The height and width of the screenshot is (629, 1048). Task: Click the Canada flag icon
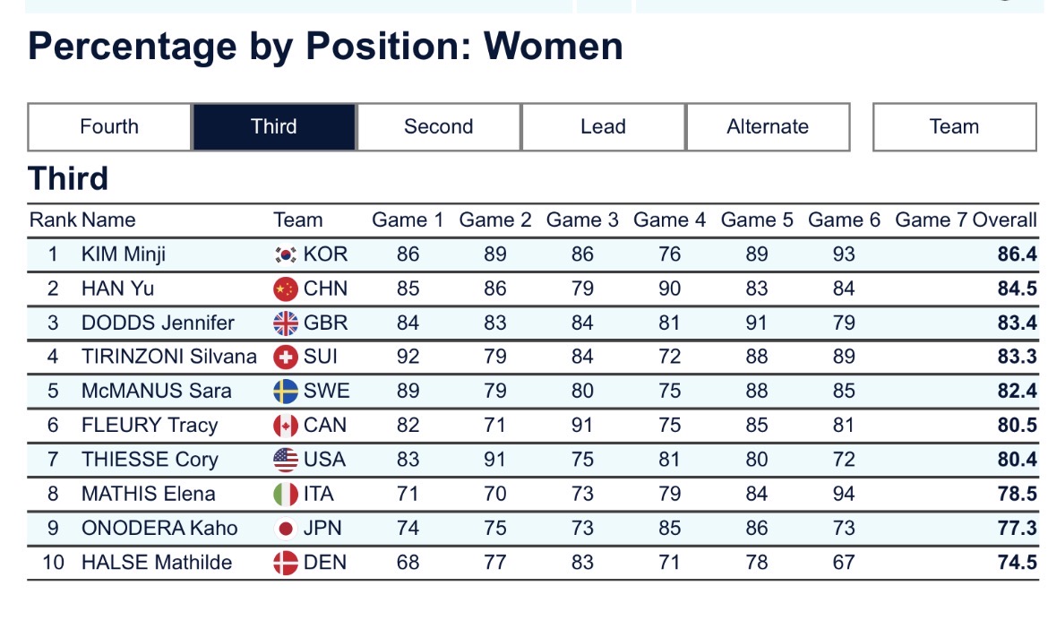285,425
